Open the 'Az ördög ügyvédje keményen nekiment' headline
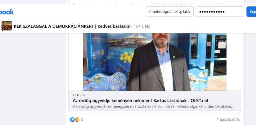Viewport: 256px width, 125px height. [141, 101]
